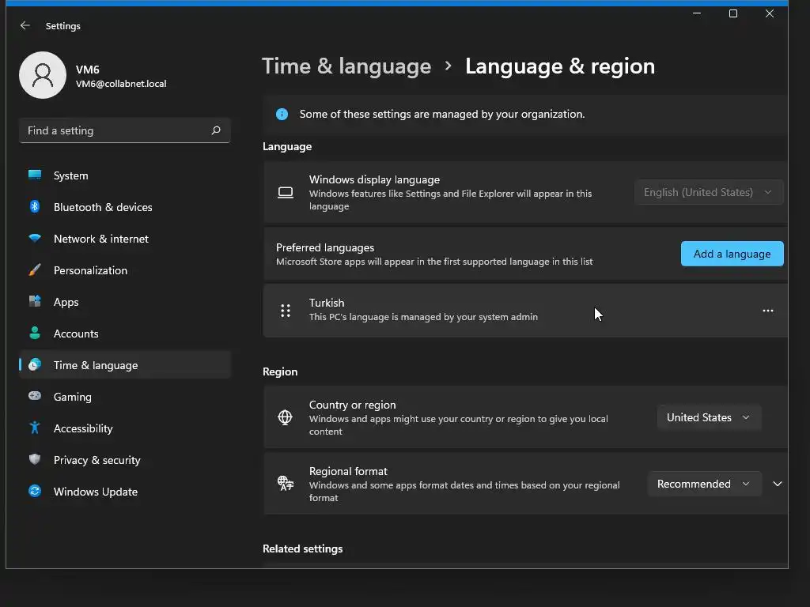The image size is (810, 607).
Task: Open the VM6 user profile picture
Action: [x=43, y=75]
